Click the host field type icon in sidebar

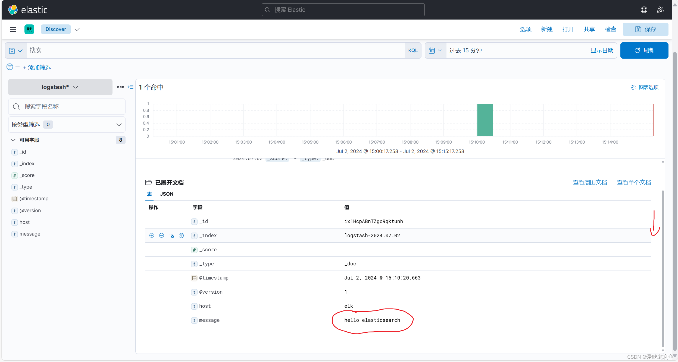(x=15, y=222)
